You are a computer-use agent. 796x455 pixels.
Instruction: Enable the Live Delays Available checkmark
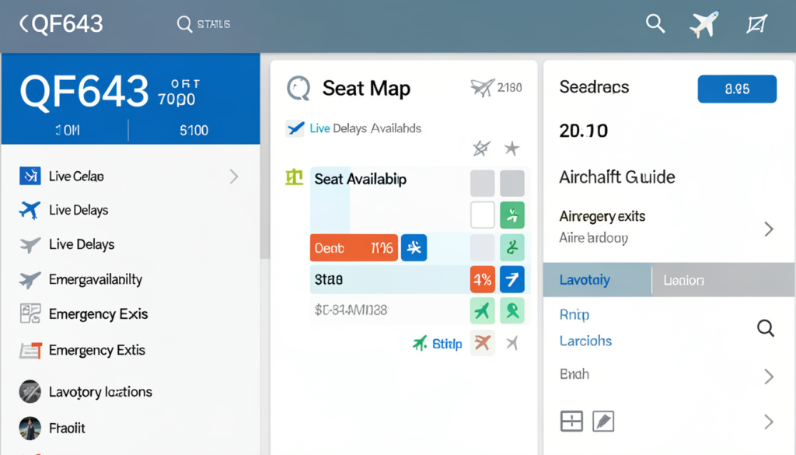point(295,128)
